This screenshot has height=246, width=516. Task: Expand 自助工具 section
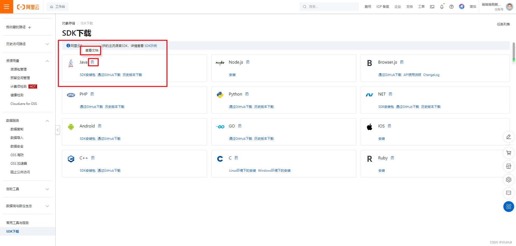click(47, 189)
